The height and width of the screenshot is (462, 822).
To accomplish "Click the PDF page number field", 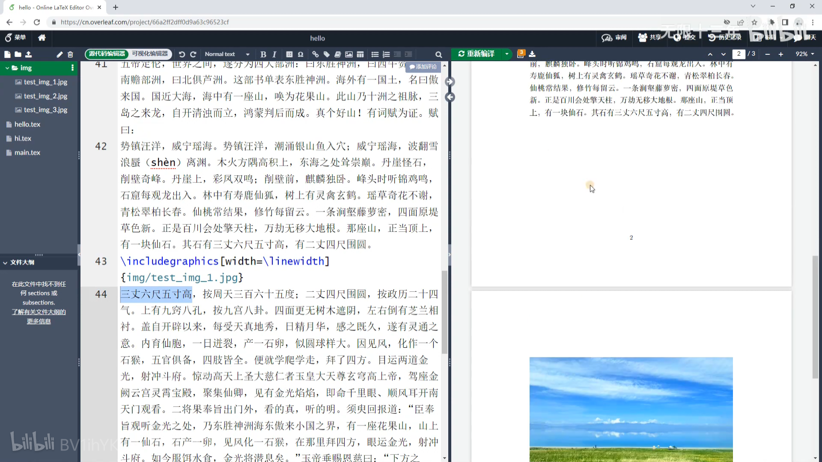I will click(739, 54).
